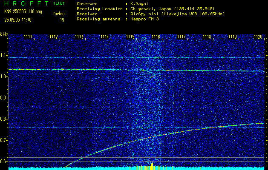
Task: Click the 1112 time axis marker
Action: (x=54, y=37)
